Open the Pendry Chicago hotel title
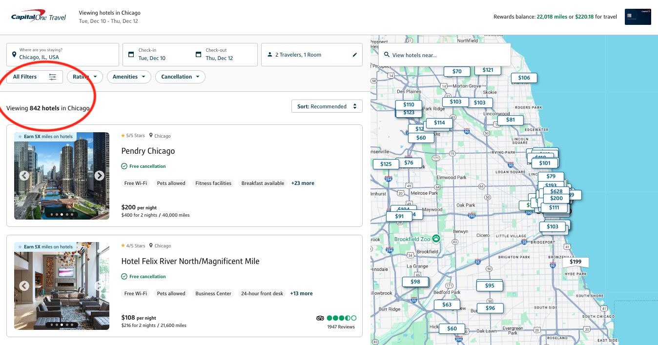658x345 pixels. point(148,151)
